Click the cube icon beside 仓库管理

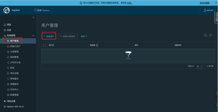pos(8,52)
